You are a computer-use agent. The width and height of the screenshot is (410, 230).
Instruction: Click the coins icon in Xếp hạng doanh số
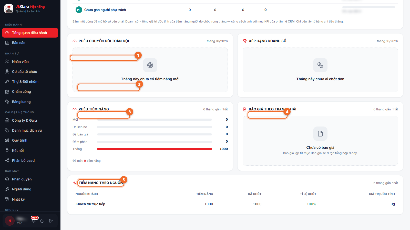(x=320, y=65)
